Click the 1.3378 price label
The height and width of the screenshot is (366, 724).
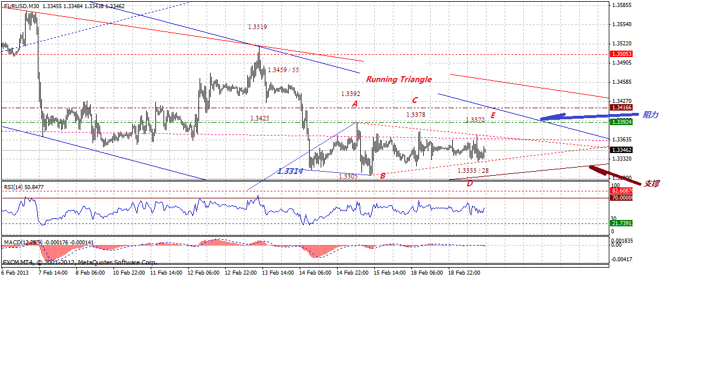coord(416,115)
